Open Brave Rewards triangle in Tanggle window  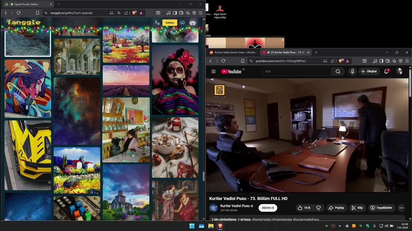click(141, 13)
